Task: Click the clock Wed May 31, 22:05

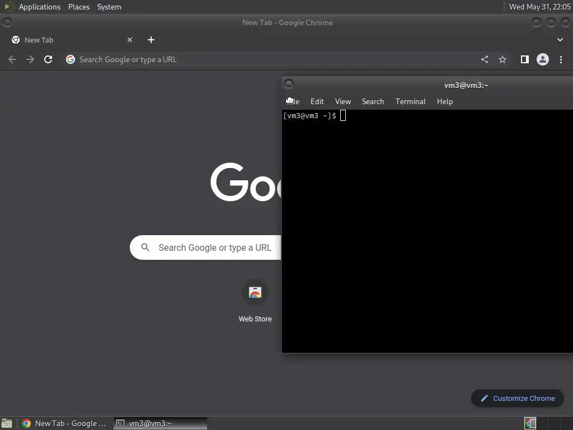Action: pyautogui.click(x=540, y=7)
